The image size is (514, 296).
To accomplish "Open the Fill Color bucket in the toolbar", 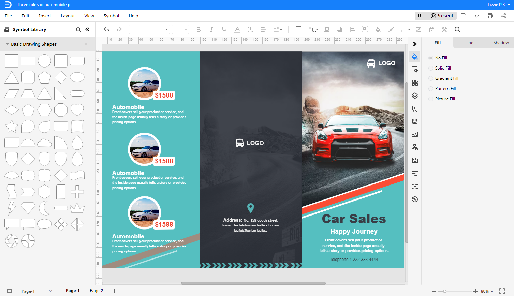I will click(378, 29).
